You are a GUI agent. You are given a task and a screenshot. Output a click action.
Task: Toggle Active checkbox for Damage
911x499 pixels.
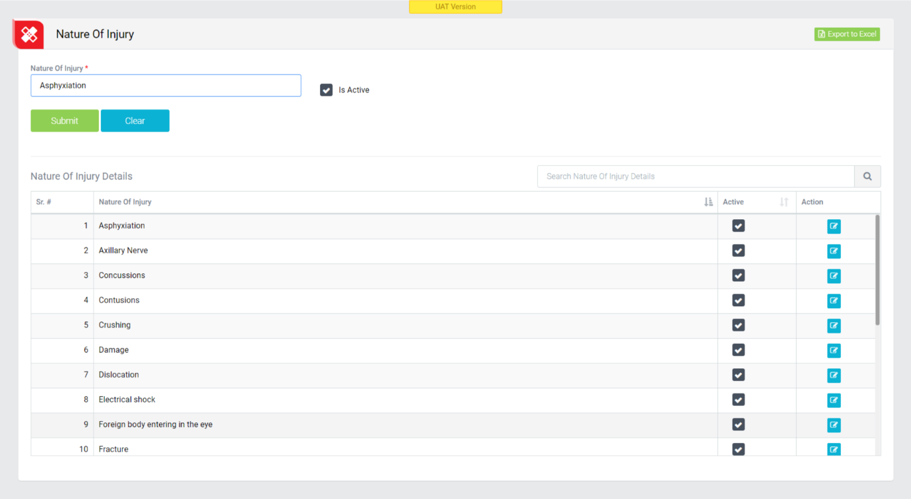(739, 350)
